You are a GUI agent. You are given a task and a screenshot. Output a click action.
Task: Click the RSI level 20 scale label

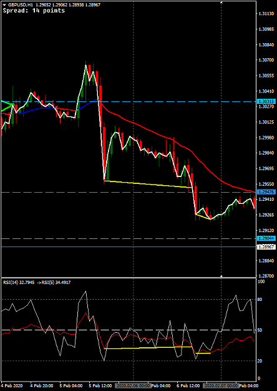[x=261, y=361]
